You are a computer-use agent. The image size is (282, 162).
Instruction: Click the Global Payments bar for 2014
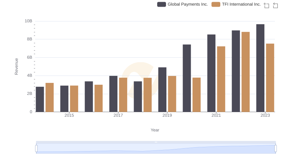tap(40, 99)
